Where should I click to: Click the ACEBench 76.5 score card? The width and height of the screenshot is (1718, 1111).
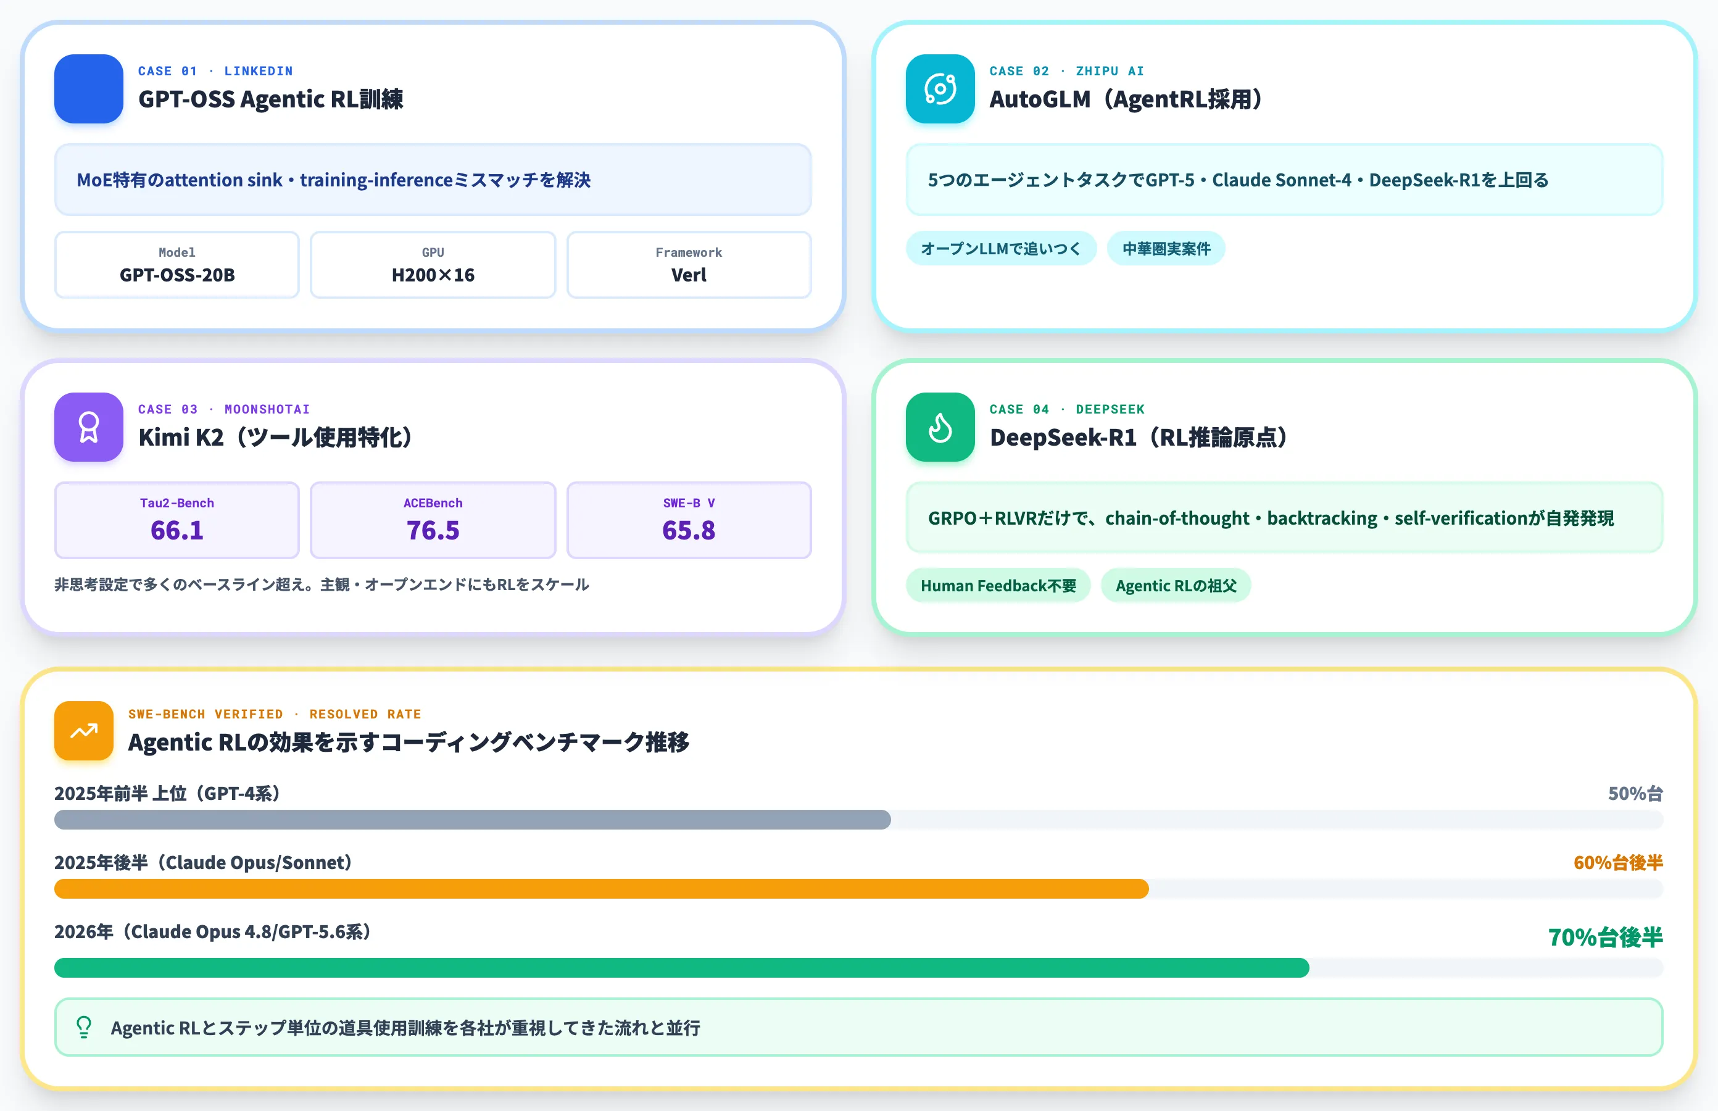433,520
